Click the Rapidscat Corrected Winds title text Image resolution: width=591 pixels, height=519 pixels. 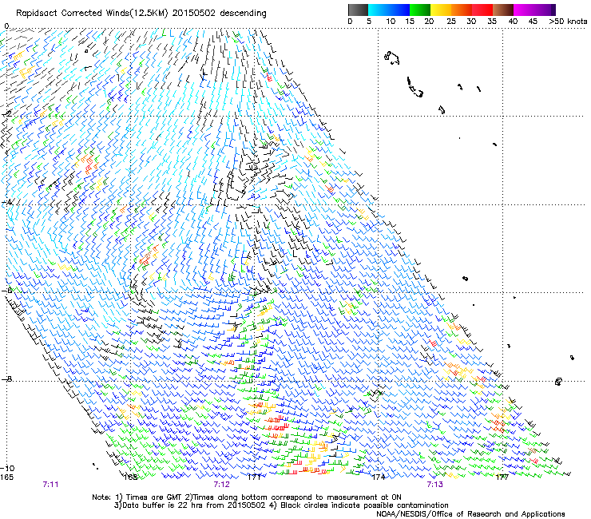(141, 13)
